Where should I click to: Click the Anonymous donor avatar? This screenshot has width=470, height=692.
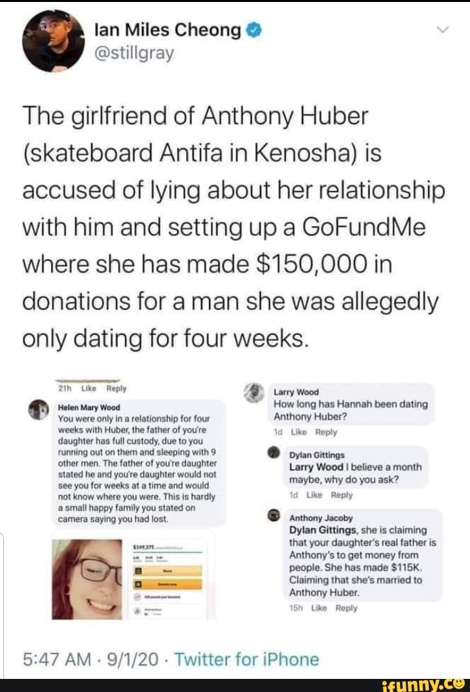(x=137, y=610)
